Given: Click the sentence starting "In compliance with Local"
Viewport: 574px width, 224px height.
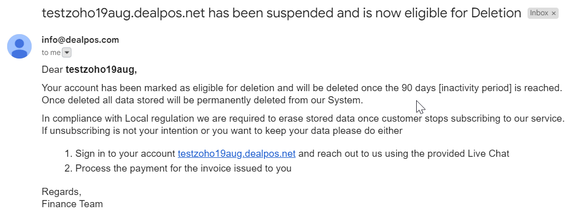Looking at the screenshot, I should 303,119.
